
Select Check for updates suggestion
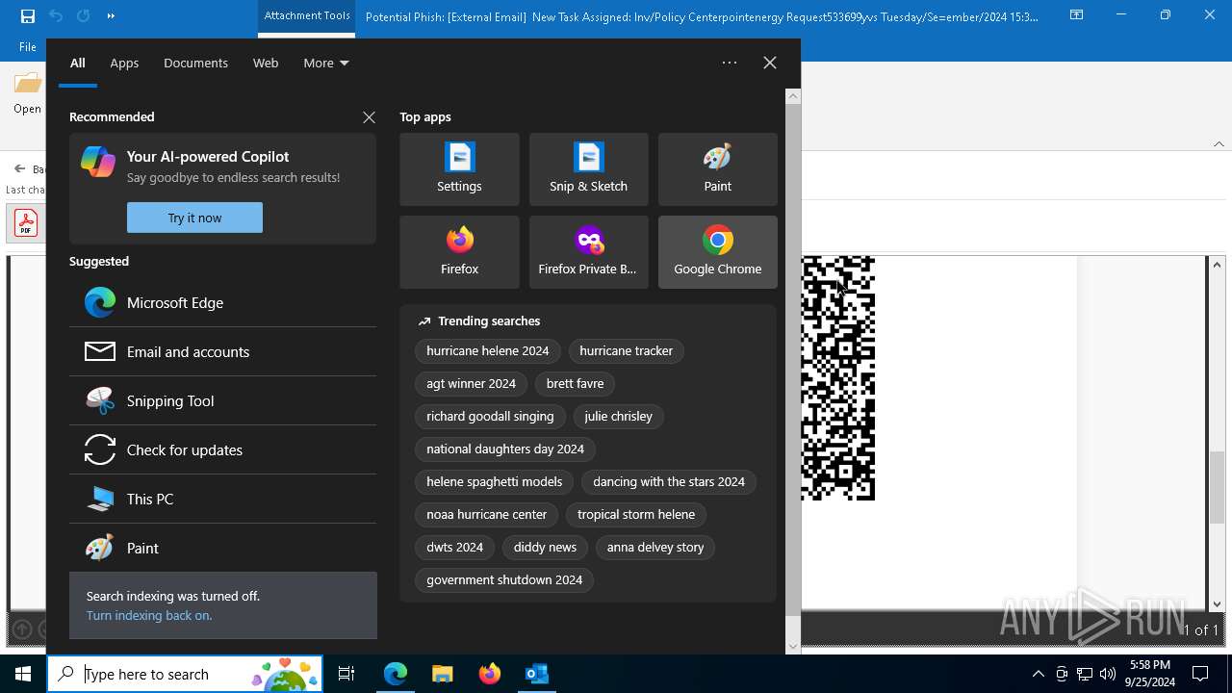[x=222, y=449]
